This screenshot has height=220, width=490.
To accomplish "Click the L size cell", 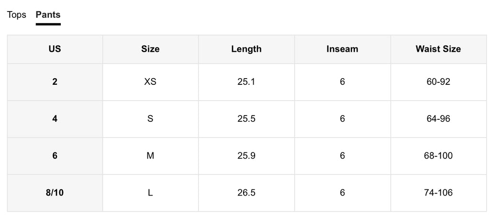I will point(150,193).
